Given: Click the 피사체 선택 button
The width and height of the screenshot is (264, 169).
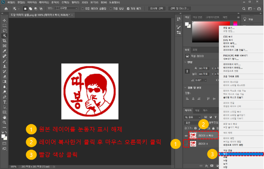Looking at the screenshot, I should point(157,8).
